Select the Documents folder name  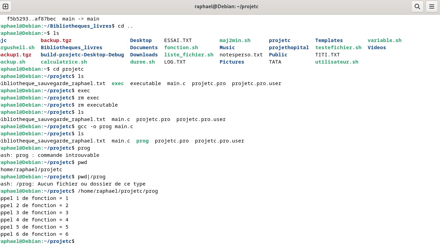144,47
